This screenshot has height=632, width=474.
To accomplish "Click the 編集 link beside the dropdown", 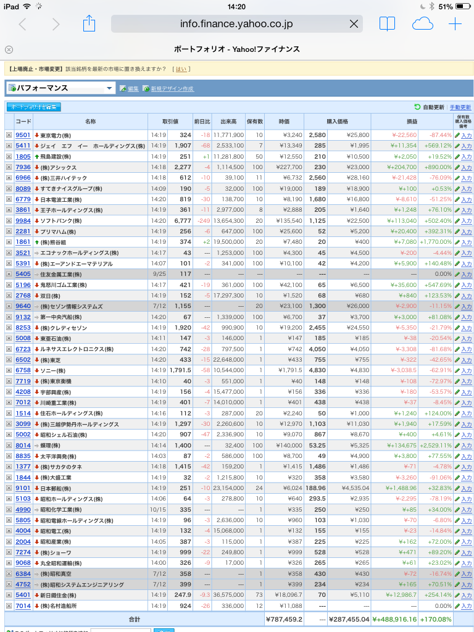I will (133, 89).
